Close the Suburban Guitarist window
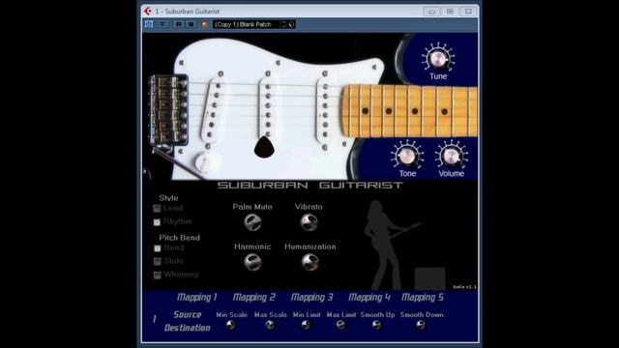Viewport: 619px width, 348px height. pyautogui.click(x=468, y=12)
